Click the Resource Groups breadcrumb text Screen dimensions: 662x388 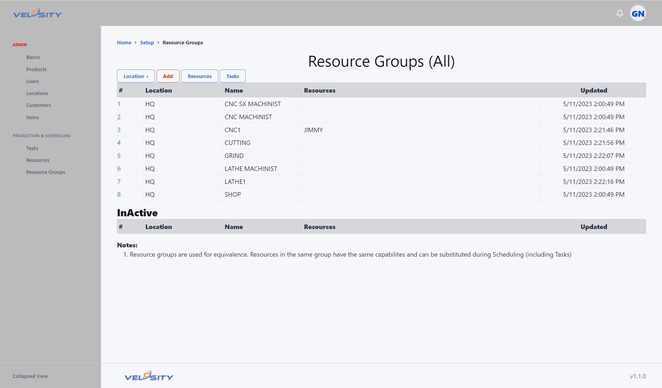pos(183,42)
